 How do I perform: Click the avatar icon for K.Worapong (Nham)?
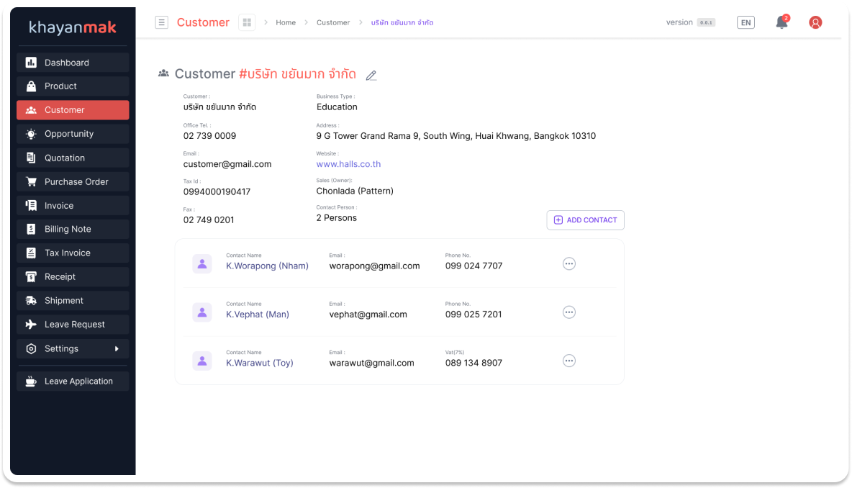click(202, 264)
